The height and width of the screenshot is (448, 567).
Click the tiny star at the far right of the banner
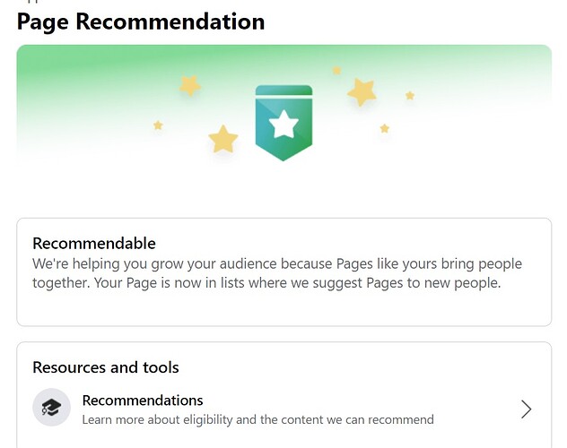(x=410, y=96)
